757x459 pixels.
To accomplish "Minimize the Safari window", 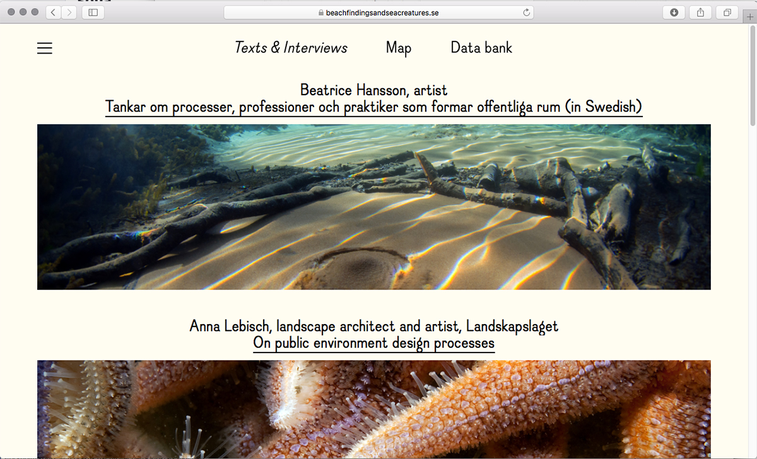I will click(23, 12).
